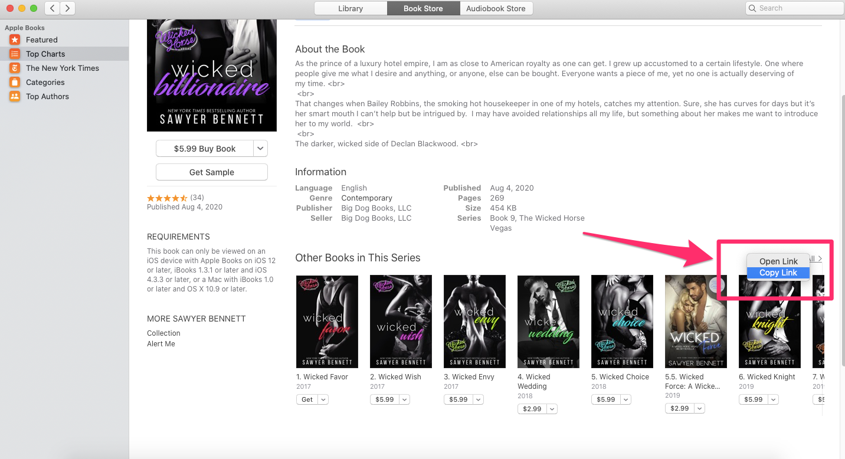Expand price dropdown for Wicked Envy

click(478, 399)
